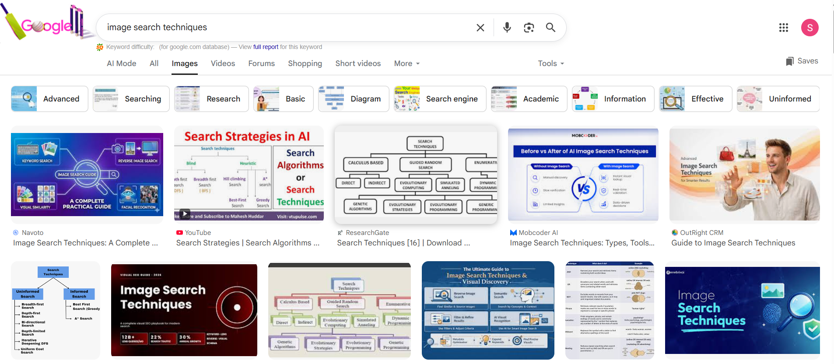The height and width of the screenshot is (364, 834).
Task: Open Navoto image search guide thumbnail
Action: tap(87, 175)
